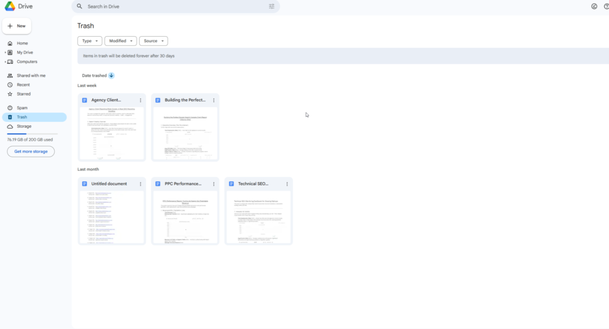Click the Home house icon

coord(10,43)
